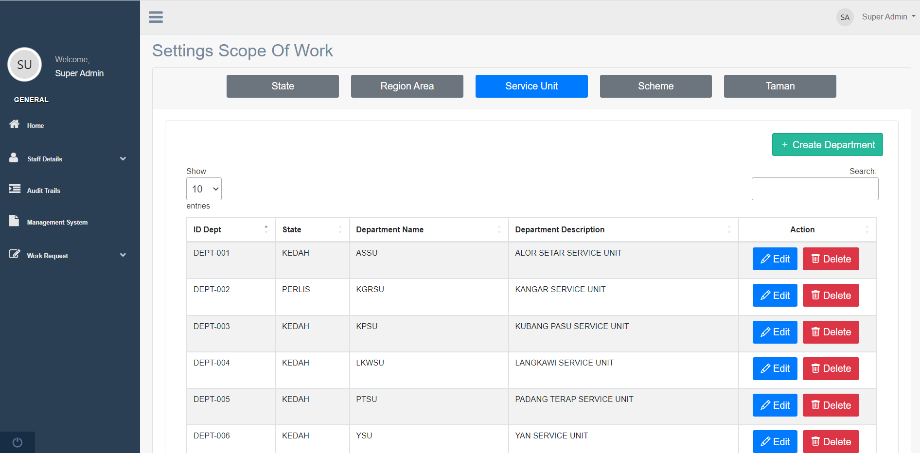
Task: Delete the DEPT-002 KANGAR row
Action: (x=831, y=296)
